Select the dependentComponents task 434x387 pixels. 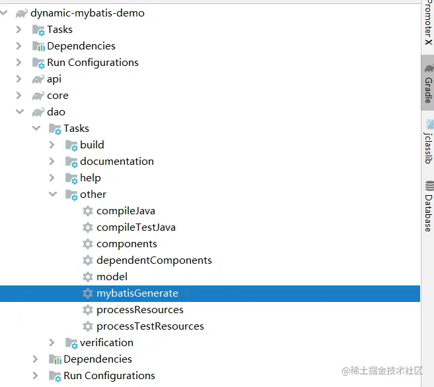[x=154, y=260]
